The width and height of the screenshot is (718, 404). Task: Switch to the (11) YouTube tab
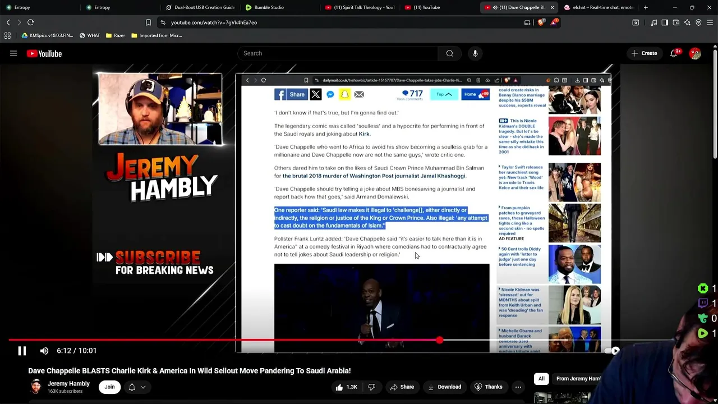click(x=440, y=7)
